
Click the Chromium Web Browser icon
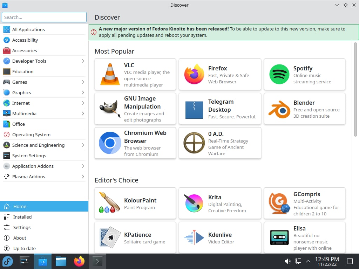tap(110, 143)
